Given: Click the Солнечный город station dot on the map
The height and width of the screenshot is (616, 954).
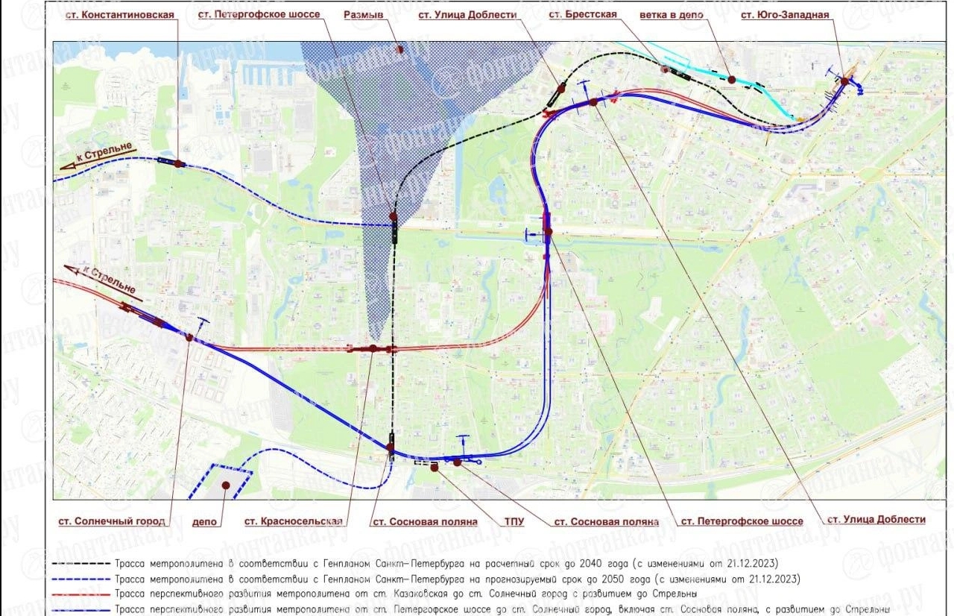Looking at the screenshot, I should (x=189, y=338).
